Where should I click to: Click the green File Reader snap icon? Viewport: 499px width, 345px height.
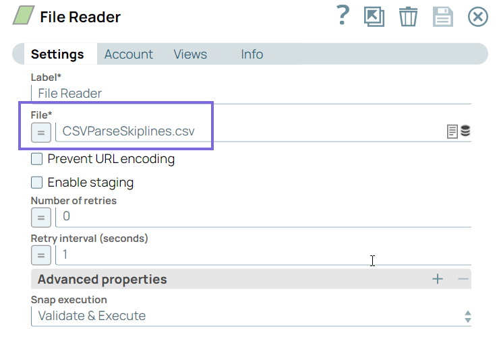(23, 16)
